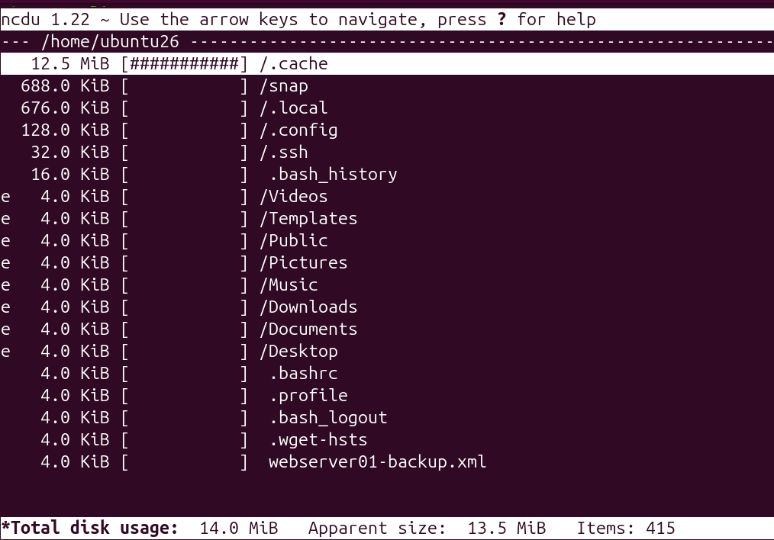
Task: Select the /Public directory row
Action: pos(387,241)
